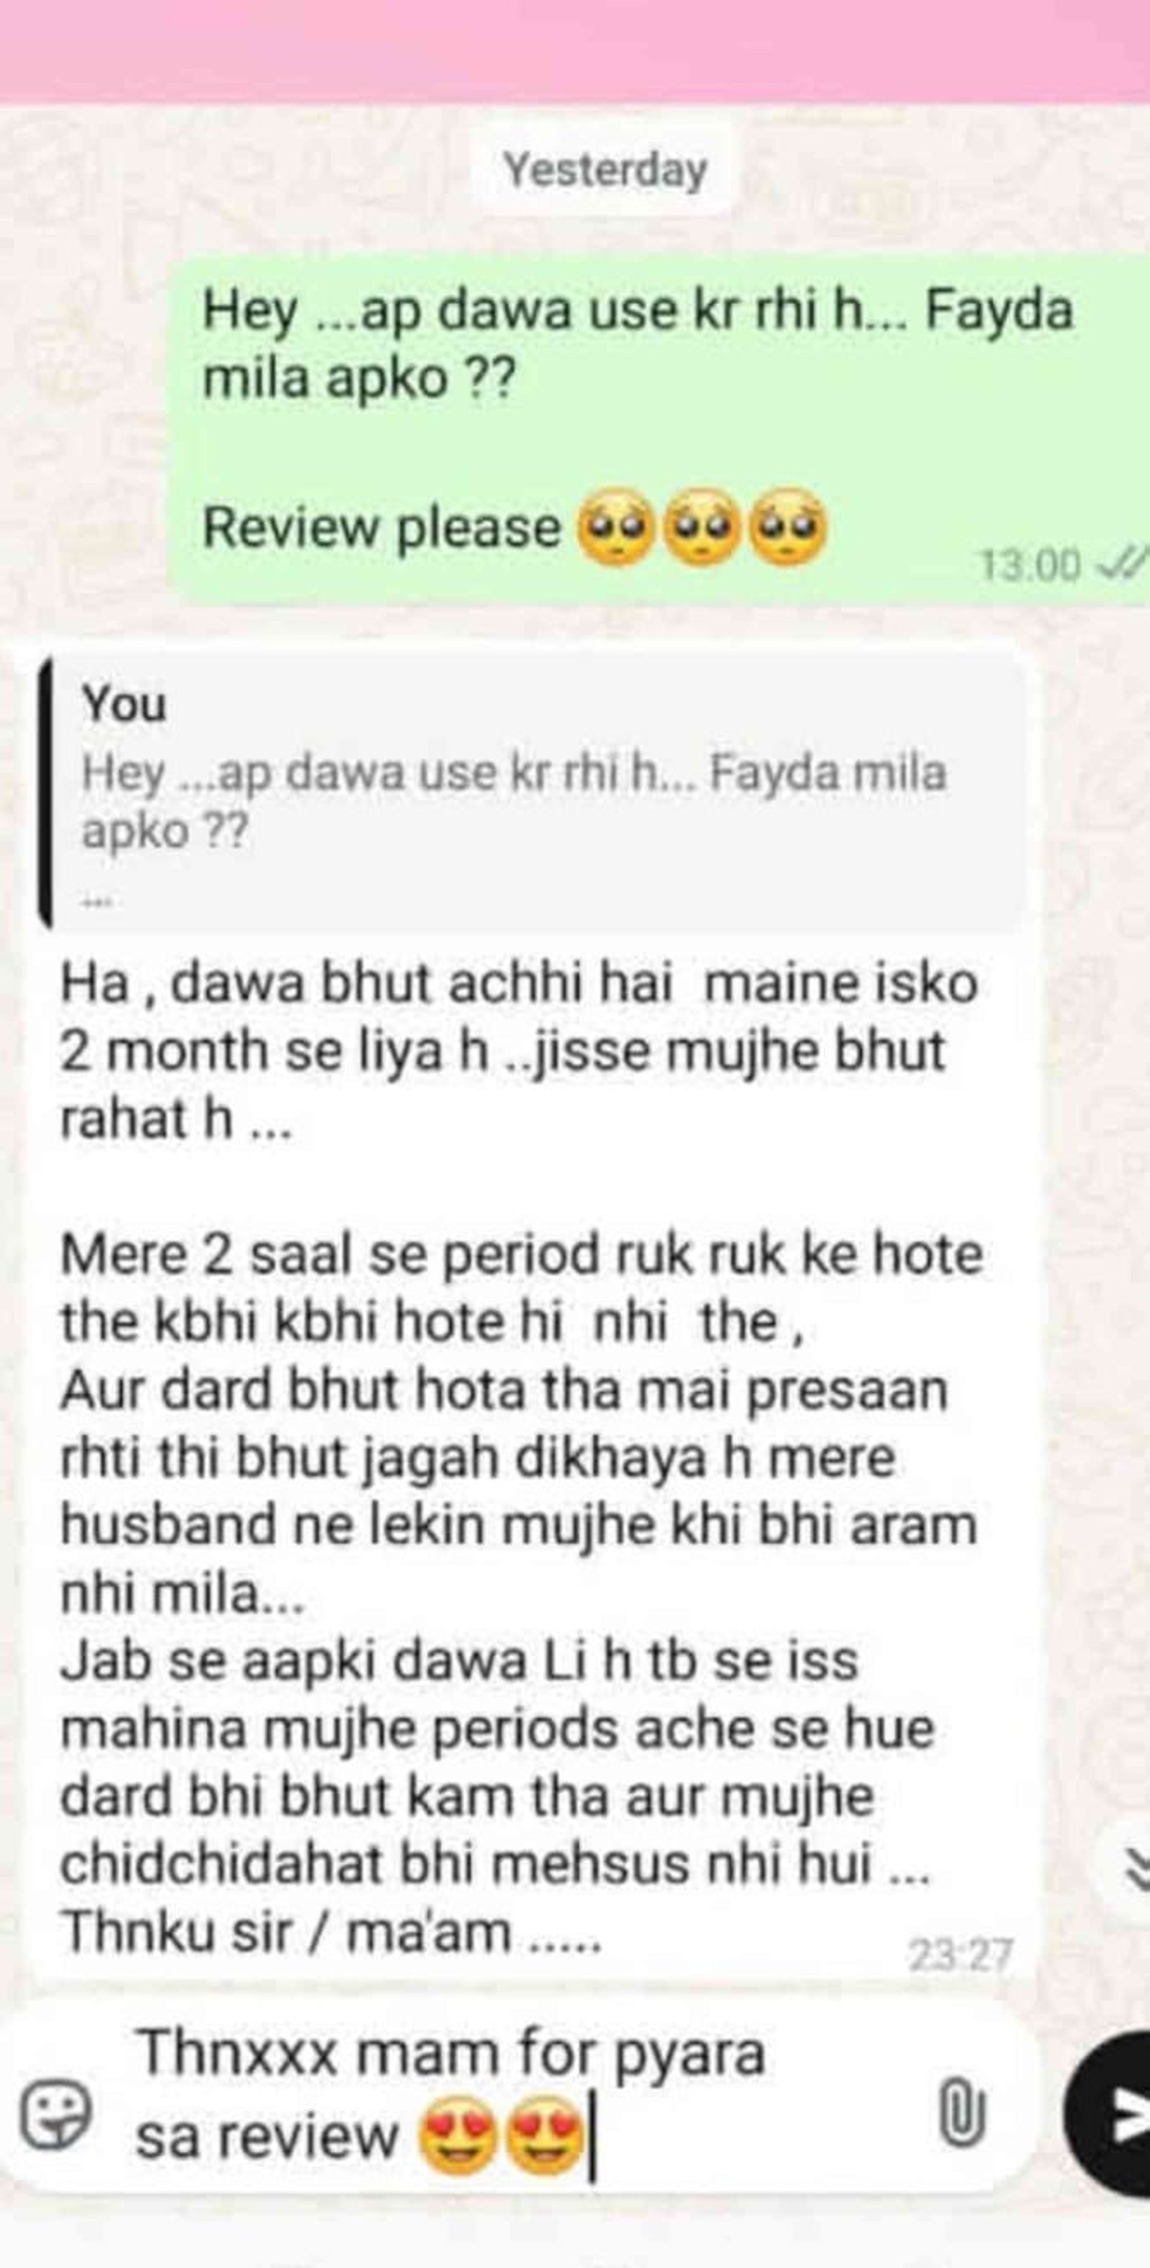The height and width of the screenshot is (2268, 1150).
Task: Tap the first pleading-face emoji
Action: [614, 527]
